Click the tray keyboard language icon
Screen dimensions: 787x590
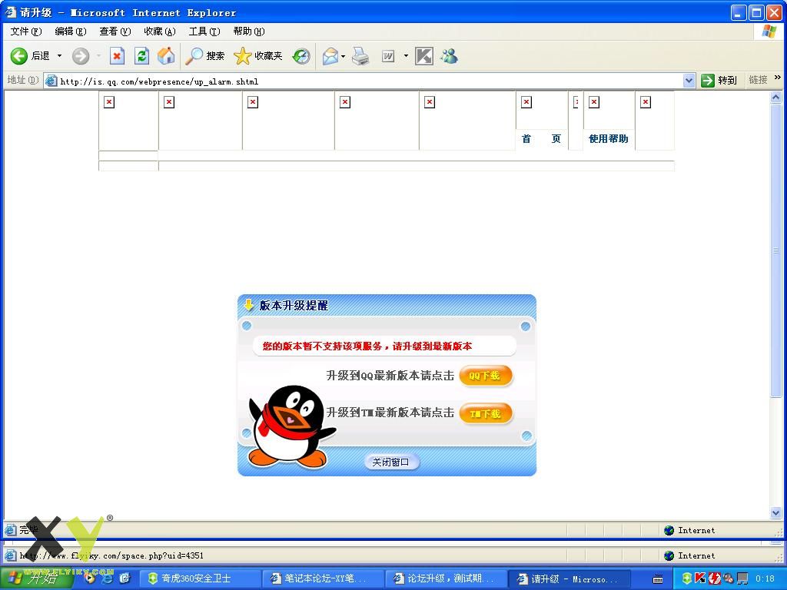click(x=658, y=579)
